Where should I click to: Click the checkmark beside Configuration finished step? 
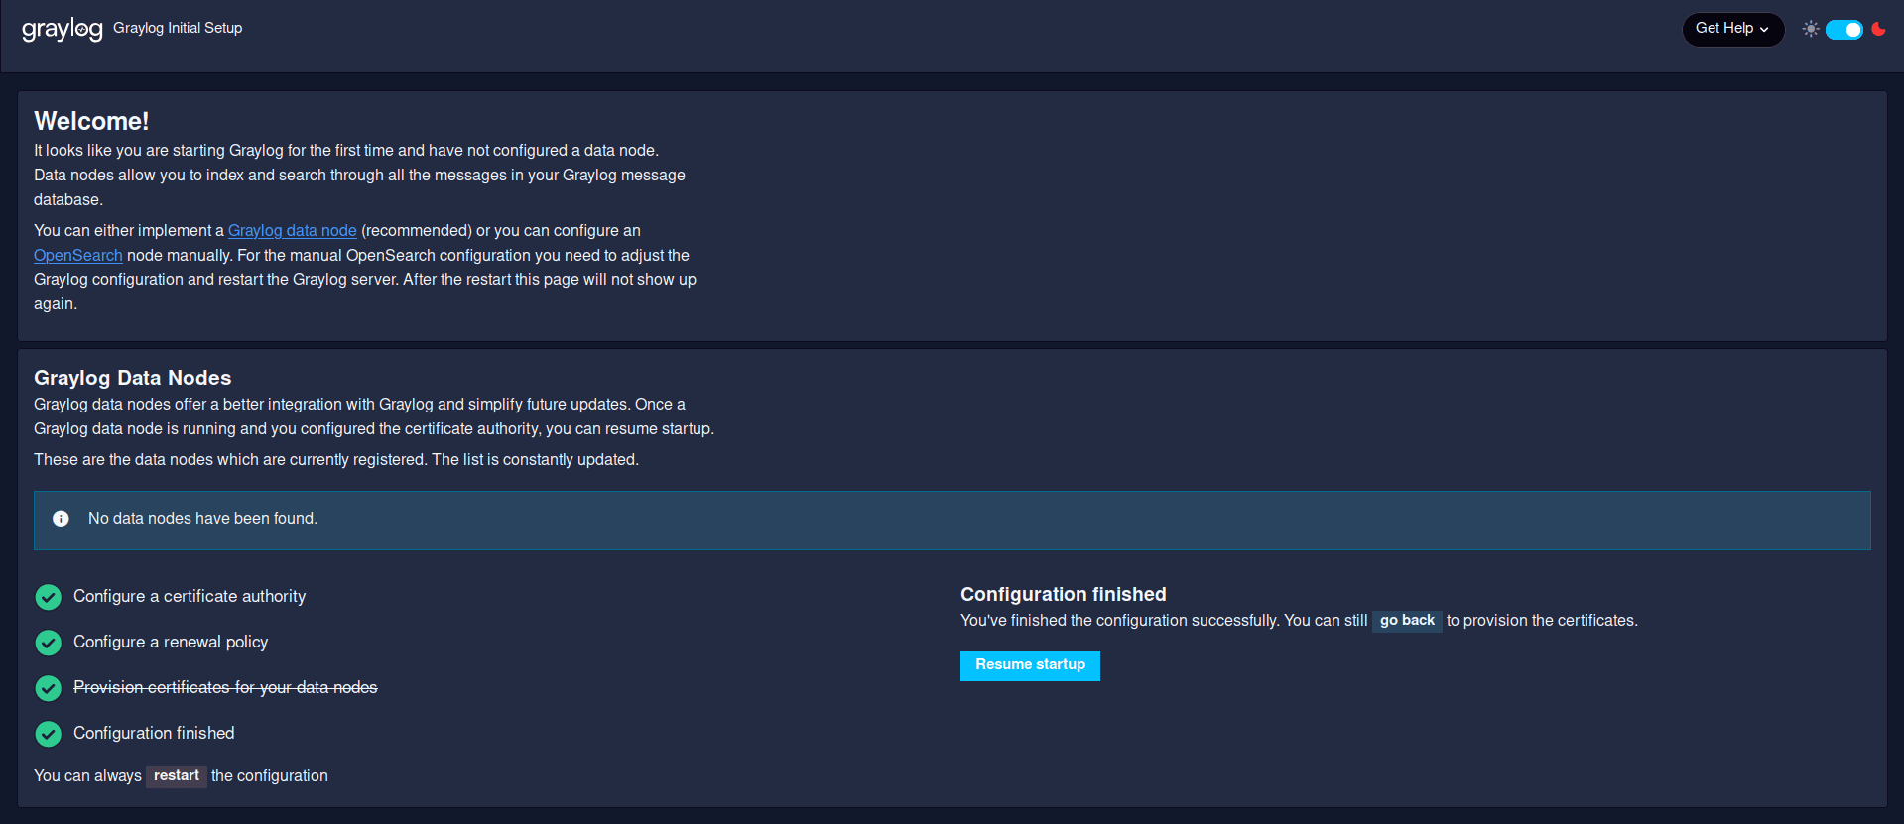(x=48, y=734)
